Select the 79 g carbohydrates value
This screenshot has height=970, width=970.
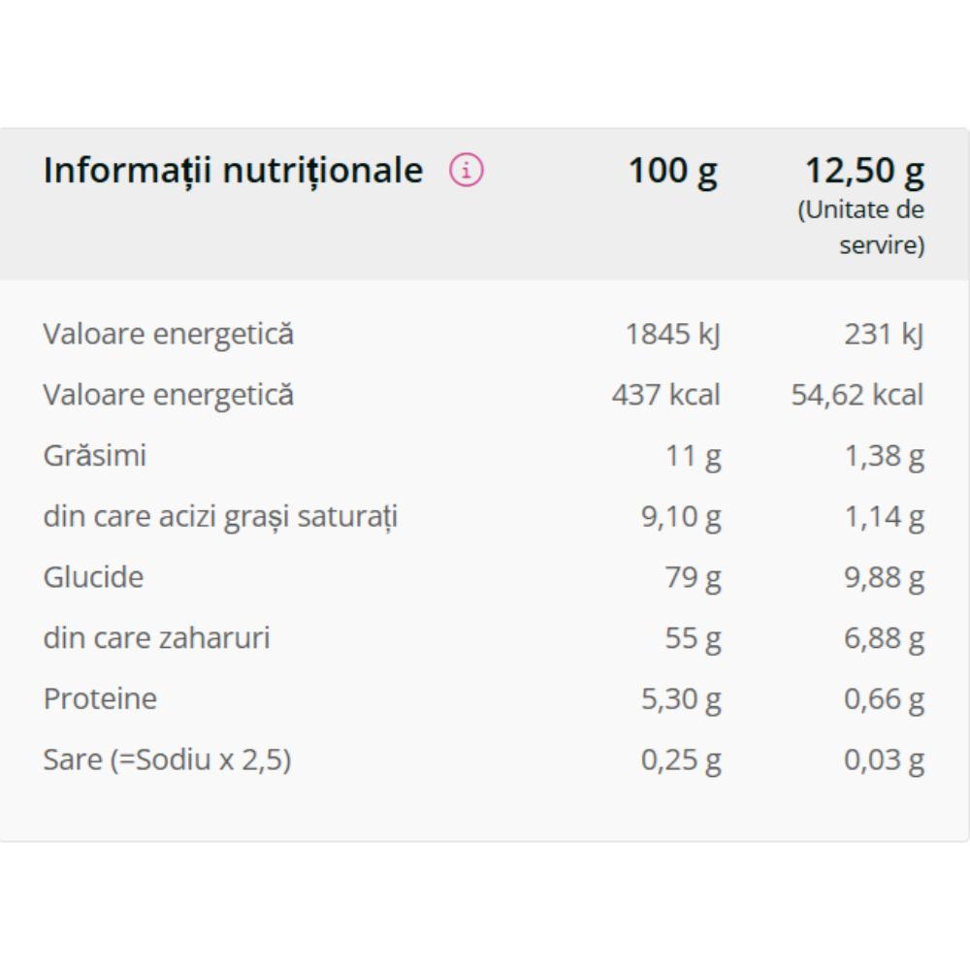(694, 577)
